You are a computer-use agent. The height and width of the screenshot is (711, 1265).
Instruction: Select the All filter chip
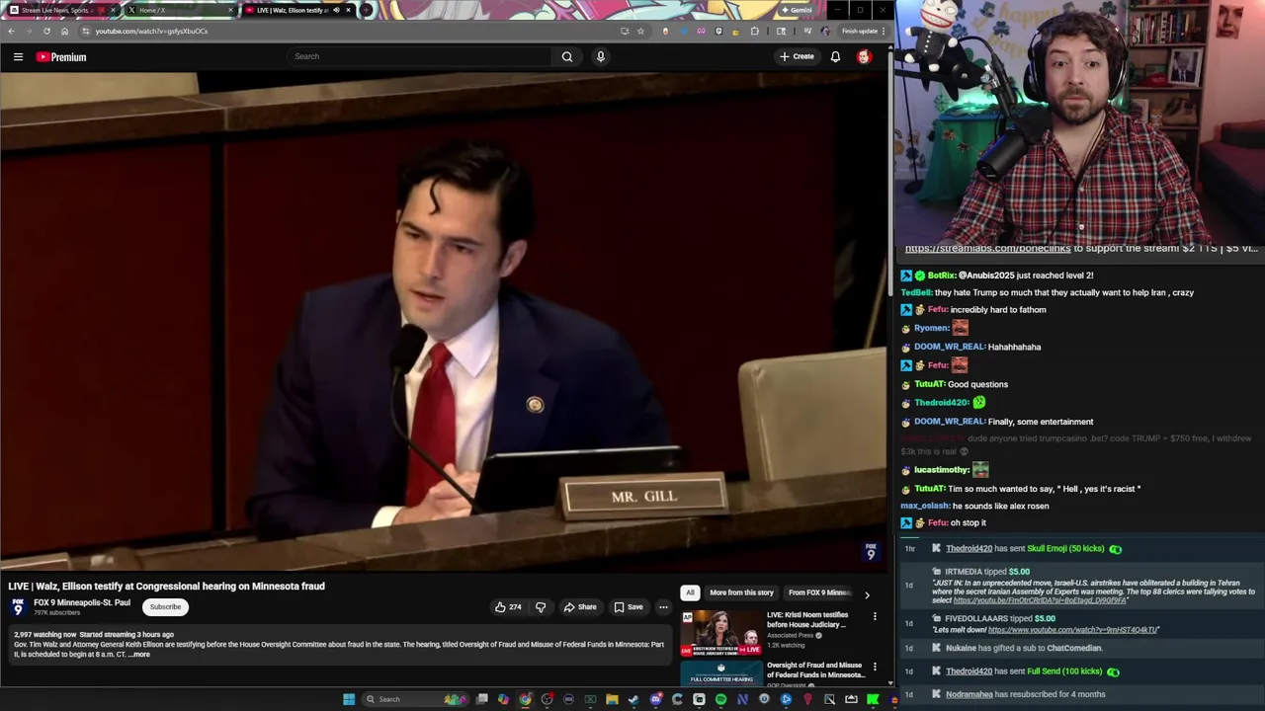pyautogui.click(x=690, y=592)
